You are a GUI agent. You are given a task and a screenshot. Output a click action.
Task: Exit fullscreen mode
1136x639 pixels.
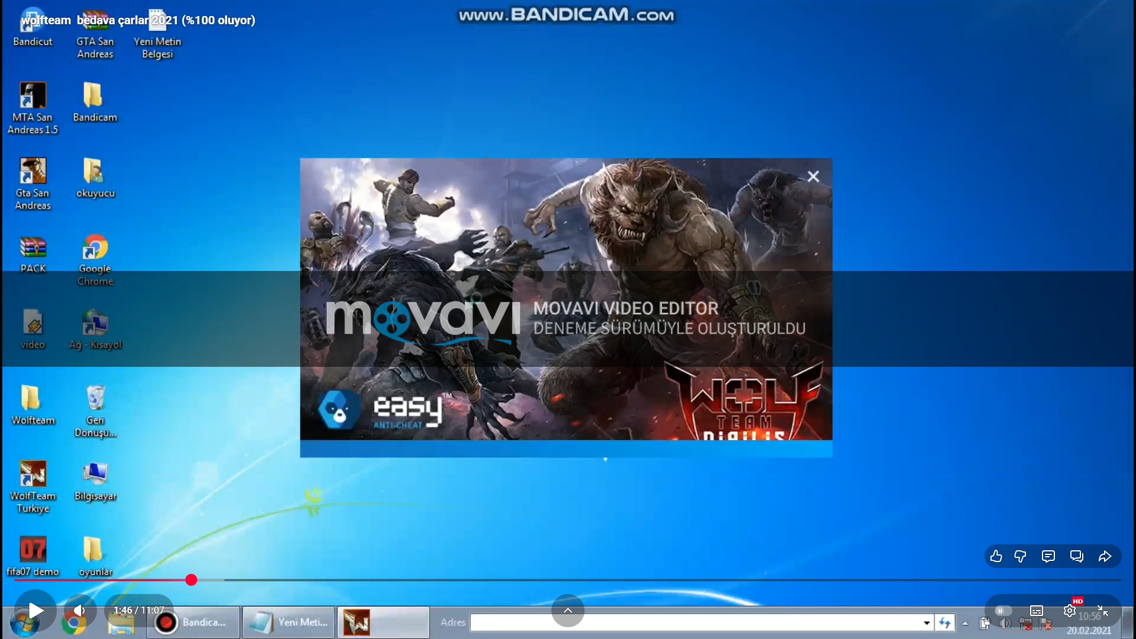pos(1102,611)
